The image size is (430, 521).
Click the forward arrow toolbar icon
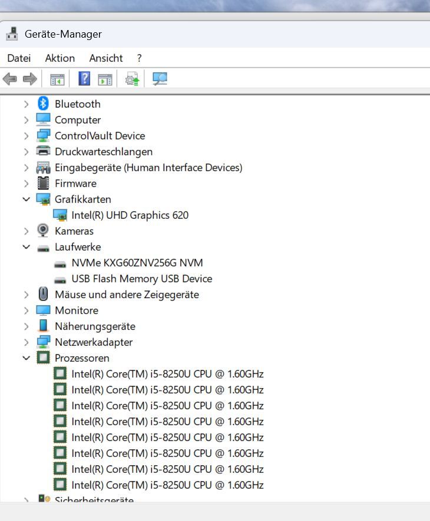29,79
